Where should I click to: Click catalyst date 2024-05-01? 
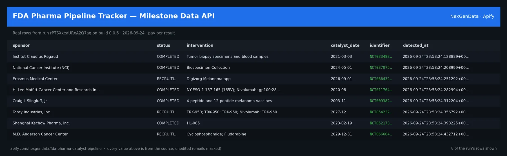(x=341, y=68)
